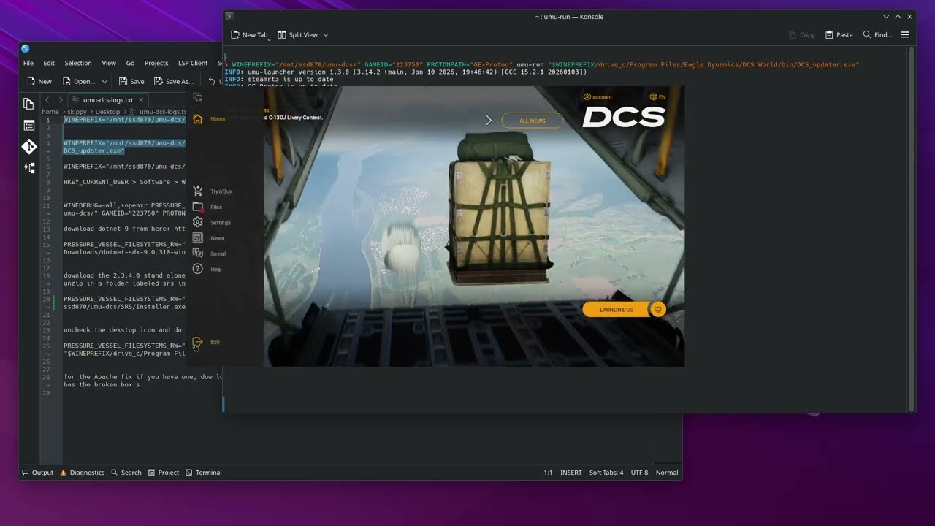Go to next tab arrow in Kate
This screenshot has height=526, width=935.
point(61,100)
